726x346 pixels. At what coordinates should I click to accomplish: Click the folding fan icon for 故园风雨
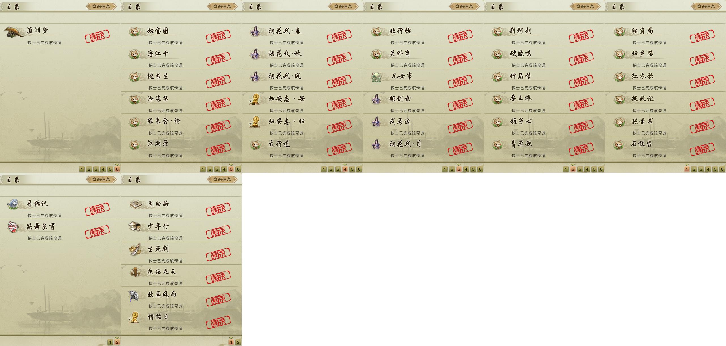pyautogui.click(x=134, y=295)
